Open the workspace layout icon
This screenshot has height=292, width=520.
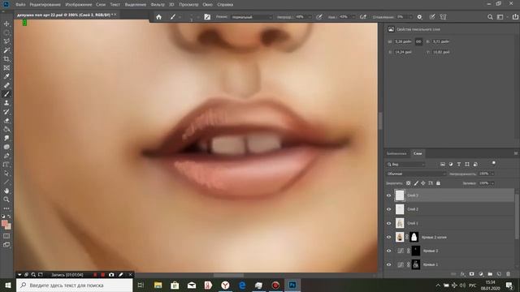click(500, 17)
